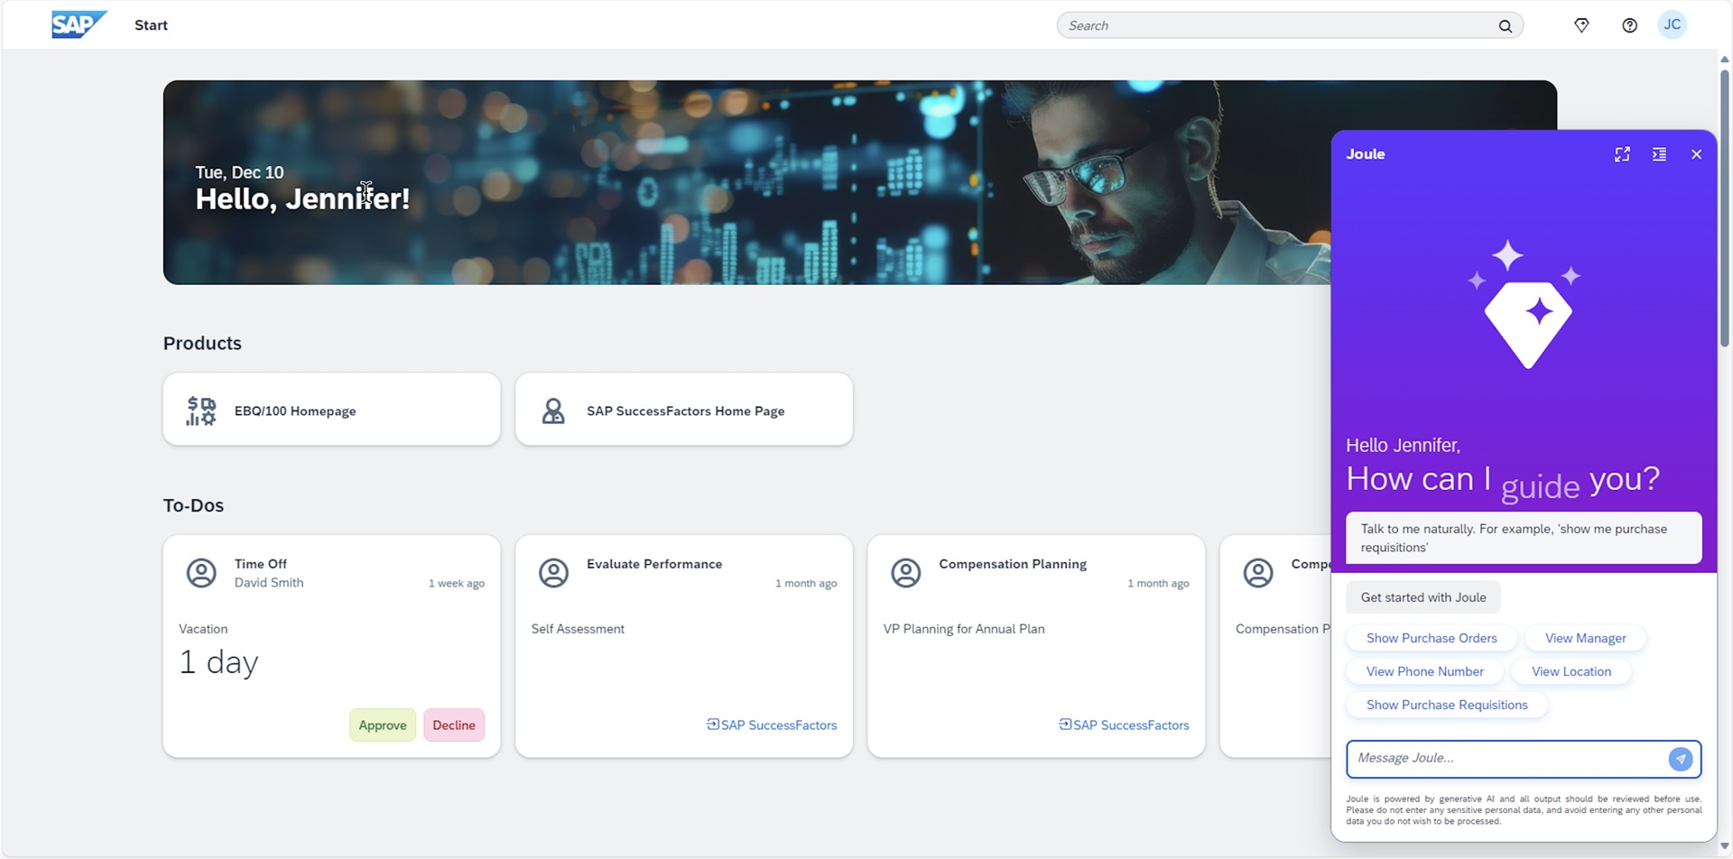Image resolution: width=1733 pixels, height=859 pixels.
Task: Open the help question mark icon
Action: pyautogui.click(x=1629, y=25)
